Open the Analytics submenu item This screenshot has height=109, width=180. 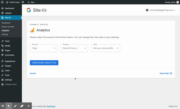click(x=5, y=31)
